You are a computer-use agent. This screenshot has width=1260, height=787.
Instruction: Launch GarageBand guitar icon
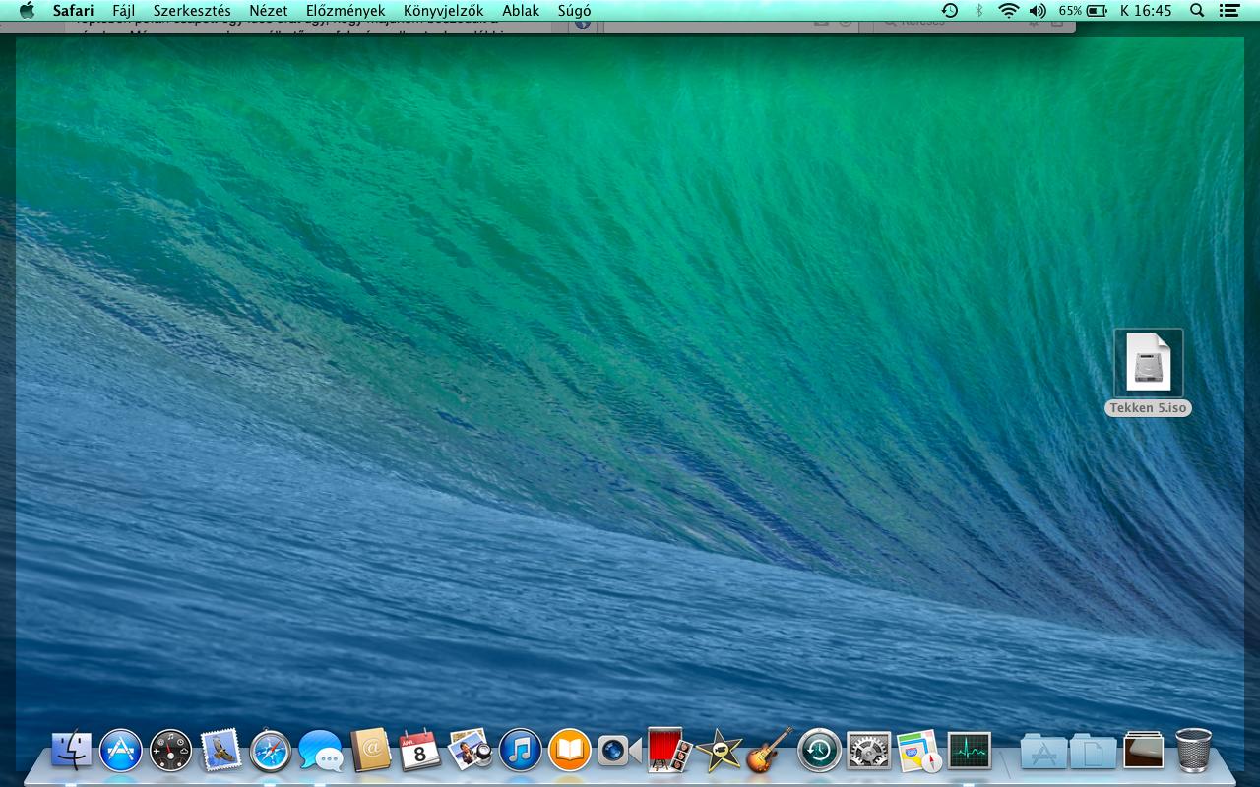click(x=770, y=751)
